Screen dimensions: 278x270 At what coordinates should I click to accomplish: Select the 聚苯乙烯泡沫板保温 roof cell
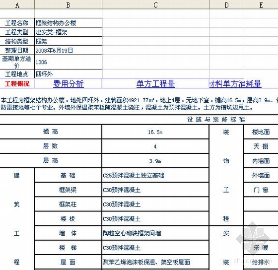click(x=155, y=262)
